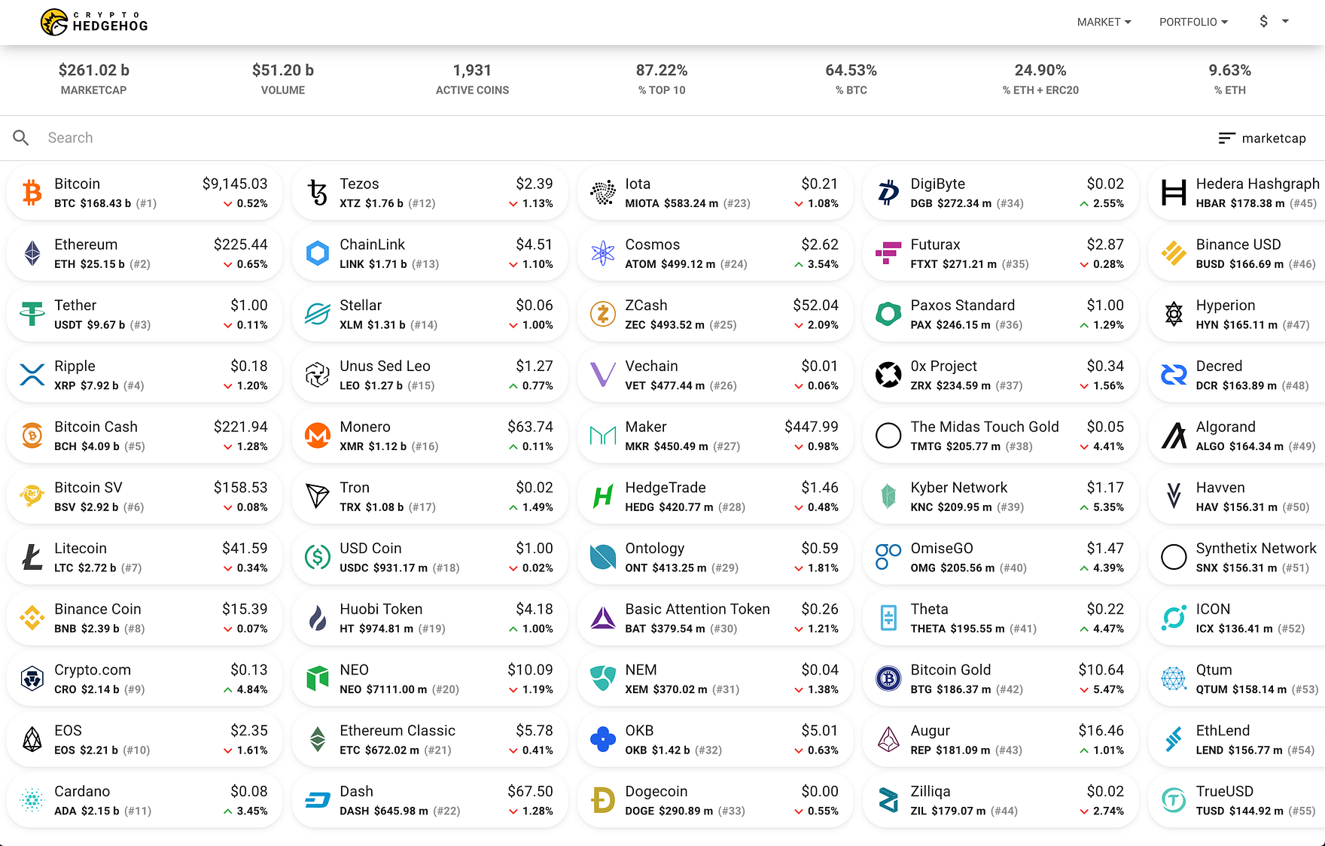Screen dimensions: 1325x846
Task: Open the Basic Attention Token card
Action: pyautogui.click(x=714, y=618)
